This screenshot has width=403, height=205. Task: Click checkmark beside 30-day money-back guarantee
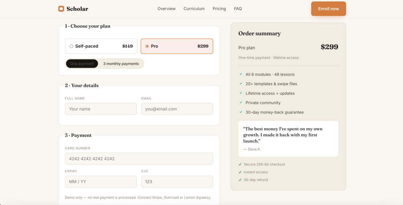coord(241,112)
